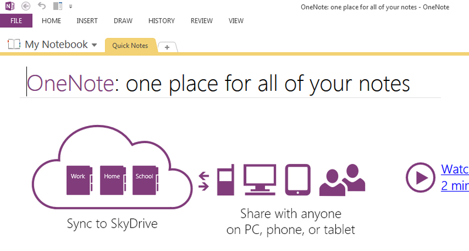Add a new section with the plus tab
Image resolution: width=469 pixels, height=251 pixels.
pyautogui.click(x=167, y=48)
